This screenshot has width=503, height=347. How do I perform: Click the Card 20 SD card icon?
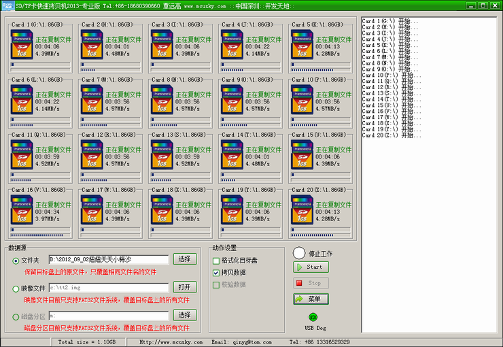[x=300, y=210]
